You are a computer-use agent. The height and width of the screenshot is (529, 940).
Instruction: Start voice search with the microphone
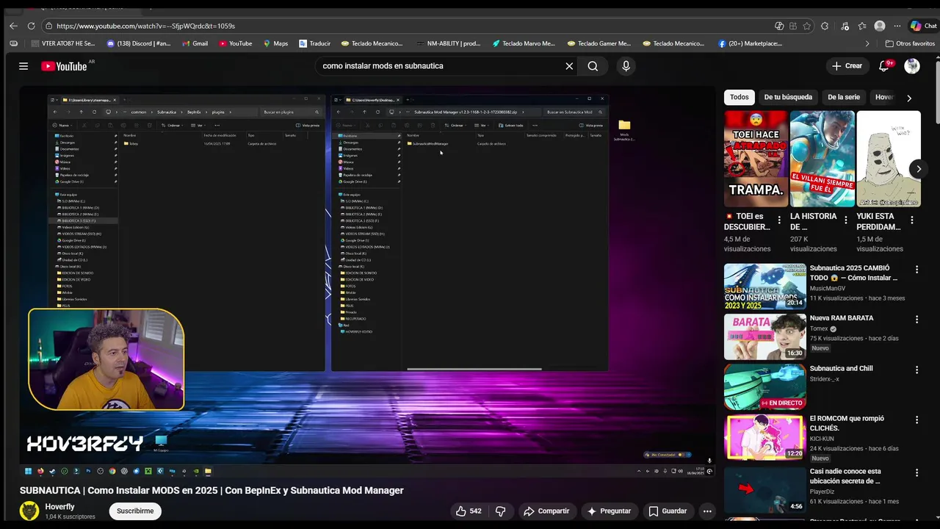[x=626, y=66]
